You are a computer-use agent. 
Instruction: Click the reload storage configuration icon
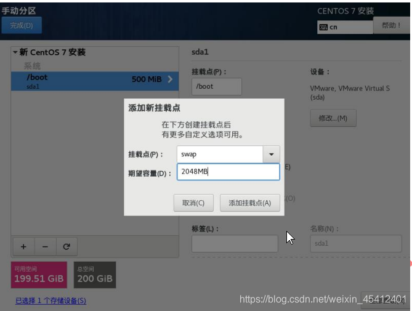[67, 247]
